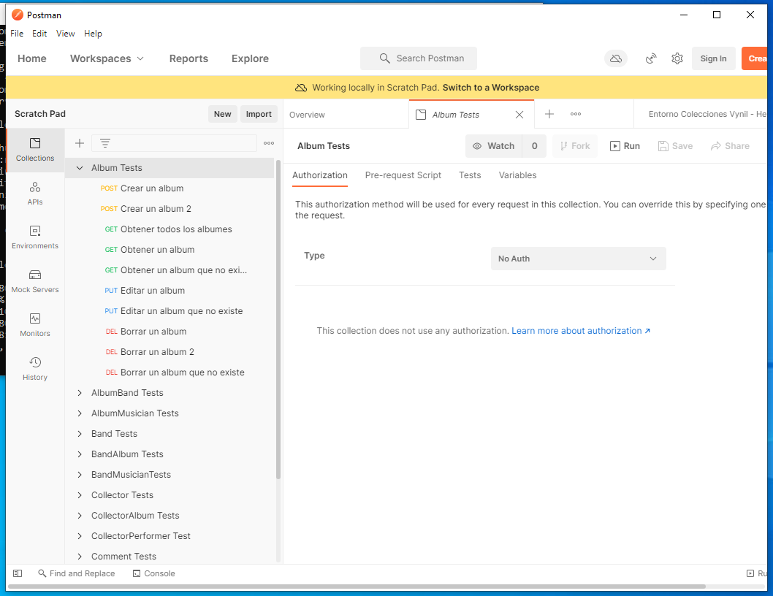Expand the CollectorPerformer Test collection

coord(80,536)
